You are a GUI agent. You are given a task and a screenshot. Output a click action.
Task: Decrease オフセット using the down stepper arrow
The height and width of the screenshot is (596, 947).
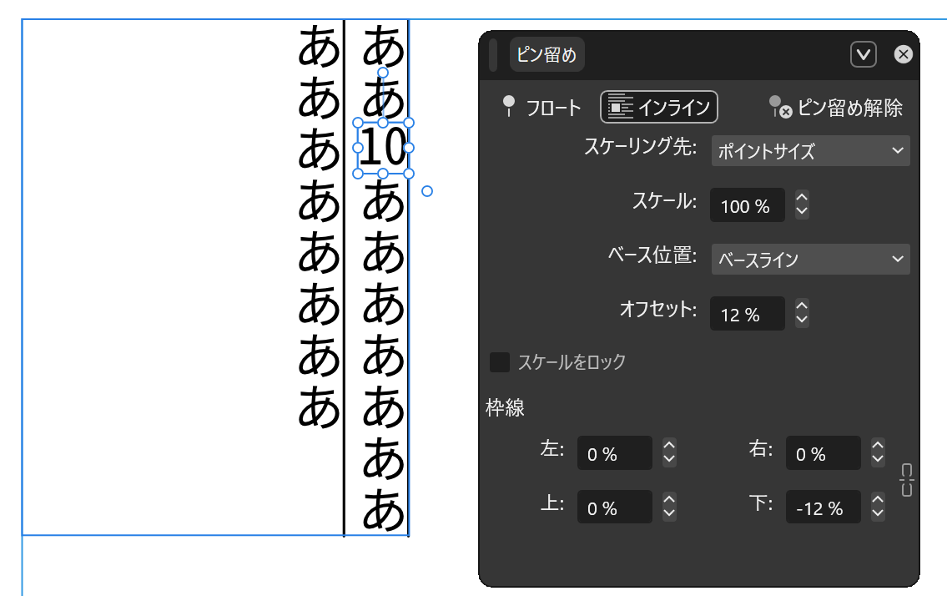[x=800, y=320]
